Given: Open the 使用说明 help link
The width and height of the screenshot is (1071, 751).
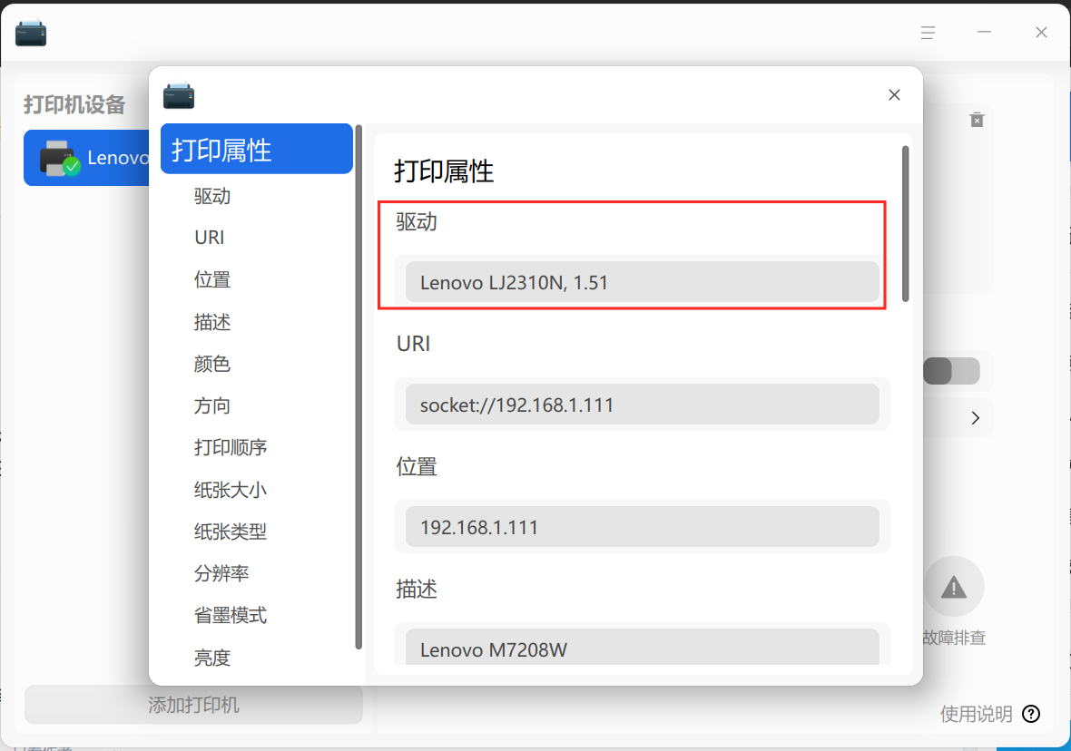Looking at the screenshot, I should point(976,714).
